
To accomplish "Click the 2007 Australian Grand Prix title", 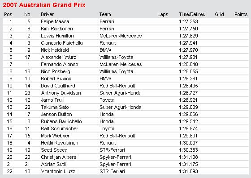I will click(44, 5).
